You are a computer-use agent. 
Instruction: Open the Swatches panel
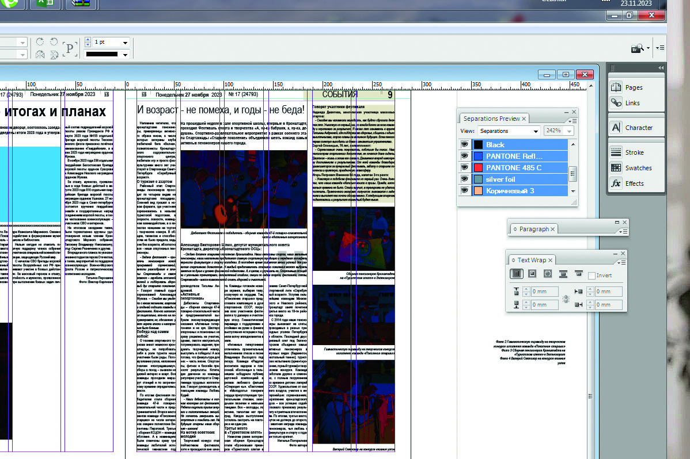click(631, 168)
